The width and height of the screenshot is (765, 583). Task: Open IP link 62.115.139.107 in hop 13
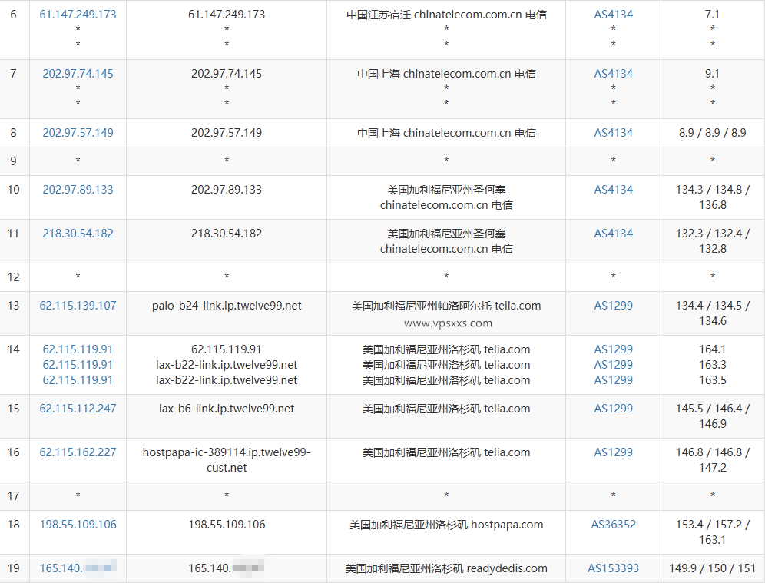click(78, 306)
